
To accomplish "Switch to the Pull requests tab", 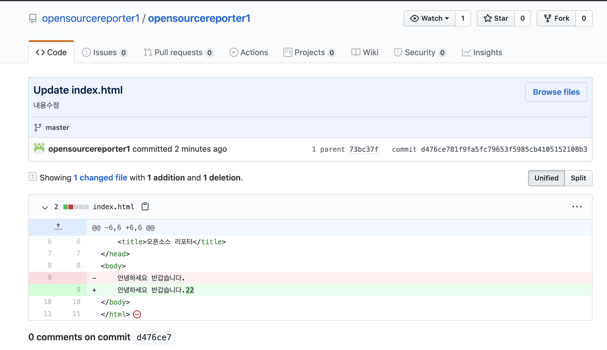I will (x=178, y=53).
